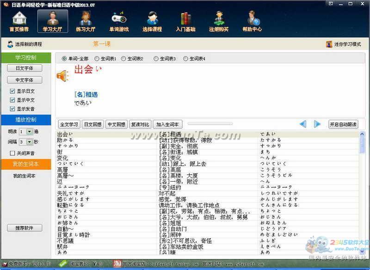Expand the 朗读 repeat count dropdown

(x=30, y=131)
